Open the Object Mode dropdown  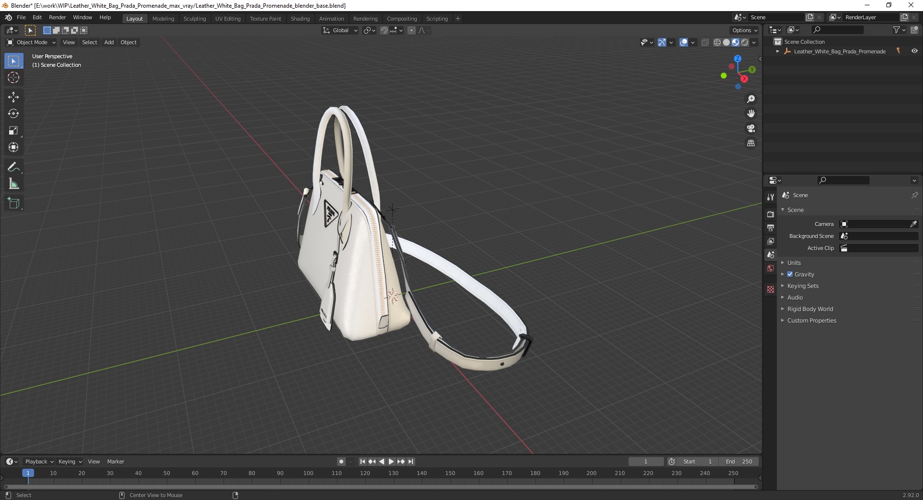pos(31,42)
